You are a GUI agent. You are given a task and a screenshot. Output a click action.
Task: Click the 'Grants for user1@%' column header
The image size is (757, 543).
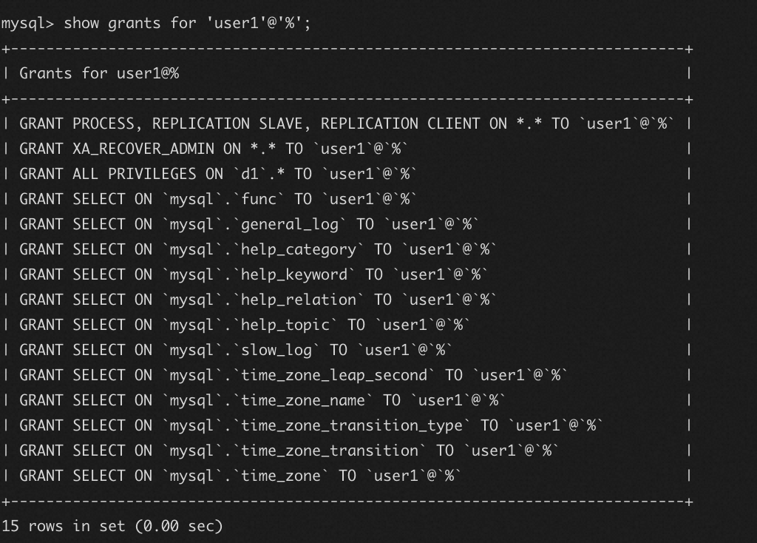(x=99, y=73)
